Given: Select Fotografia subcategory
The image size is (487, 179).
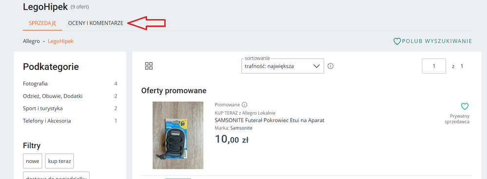Looking at the screenshot, I should pos(35,83).
